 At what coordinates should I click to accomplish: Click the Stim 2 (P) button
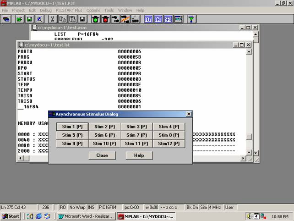pyautogui.click(x=104, y=127)
